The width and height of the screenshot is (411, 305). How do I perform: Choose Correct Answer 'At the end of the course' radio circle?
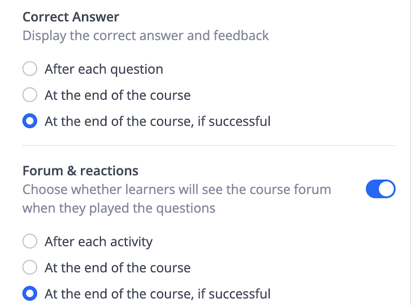click(x=30, y=95)
